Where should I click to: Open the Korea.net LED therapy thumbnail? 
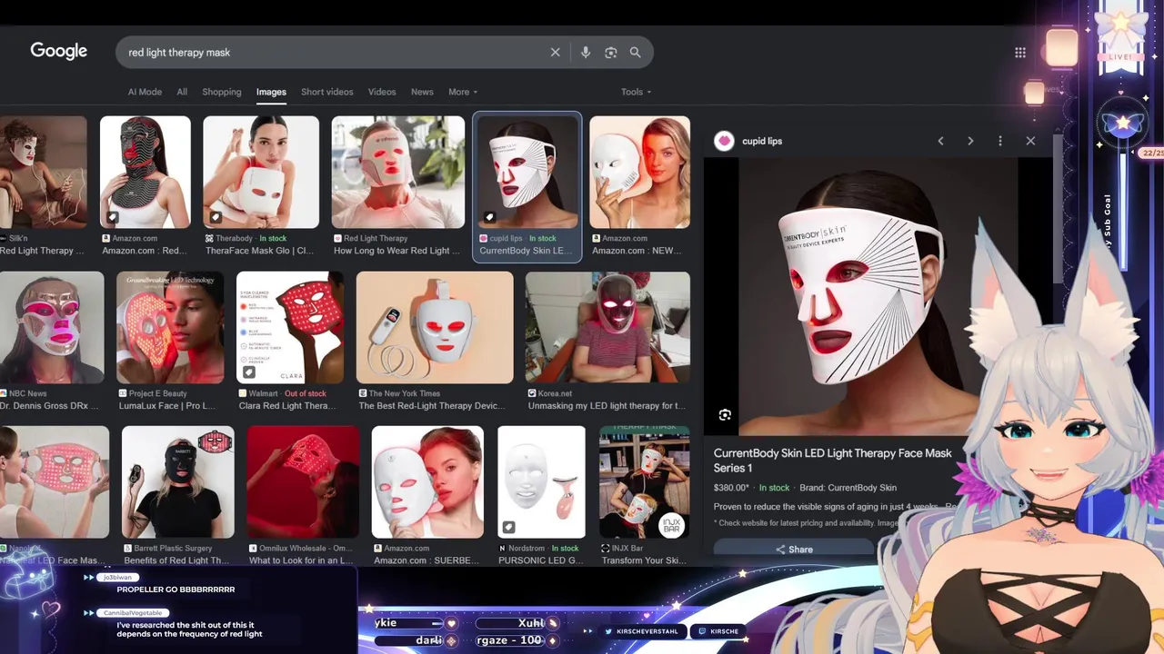pos(607,327)
